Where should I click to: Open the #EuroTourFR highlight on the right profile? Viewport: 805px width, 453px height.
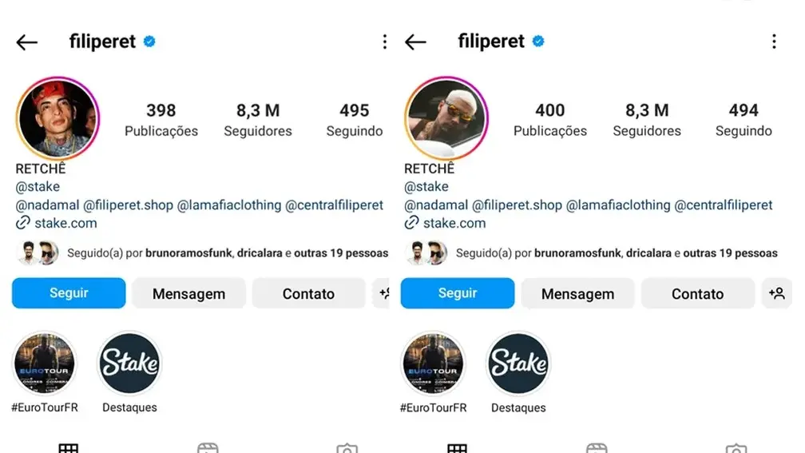tap(433, 363)
